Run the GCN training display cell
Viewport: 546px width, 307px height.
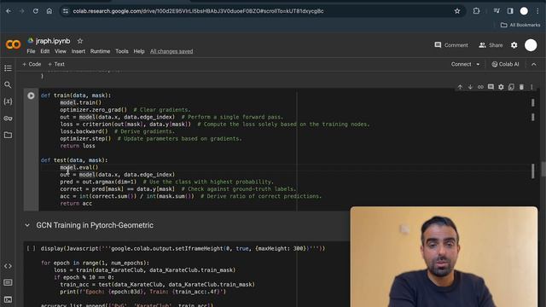pos(31,248)
